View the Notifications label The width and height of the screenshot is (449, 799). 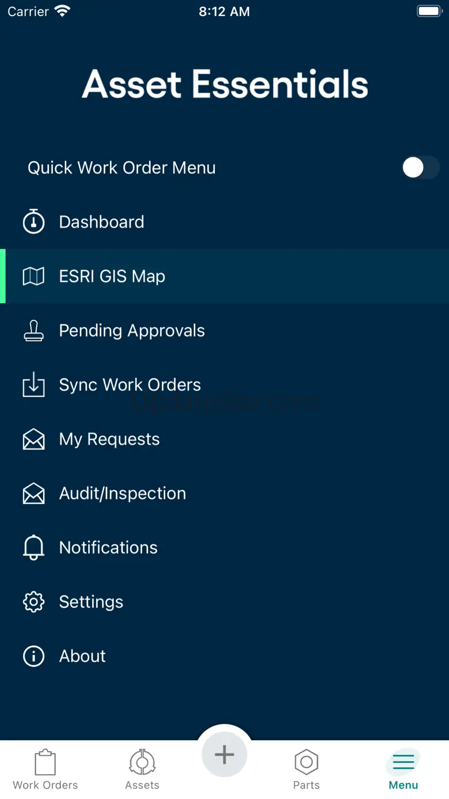point(108,547)
